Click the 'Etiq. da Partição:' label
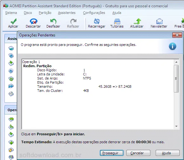The height and width of the screenshot is (160, 184). [x=50, y=82]
